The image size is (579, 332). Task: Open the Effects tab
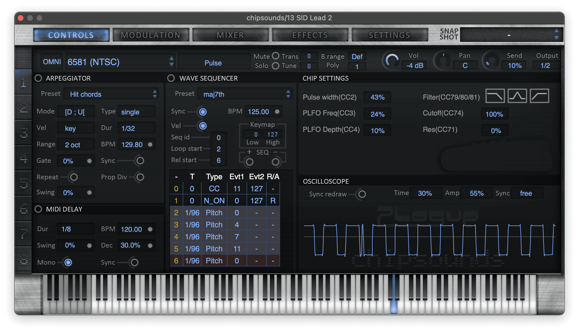310,35
